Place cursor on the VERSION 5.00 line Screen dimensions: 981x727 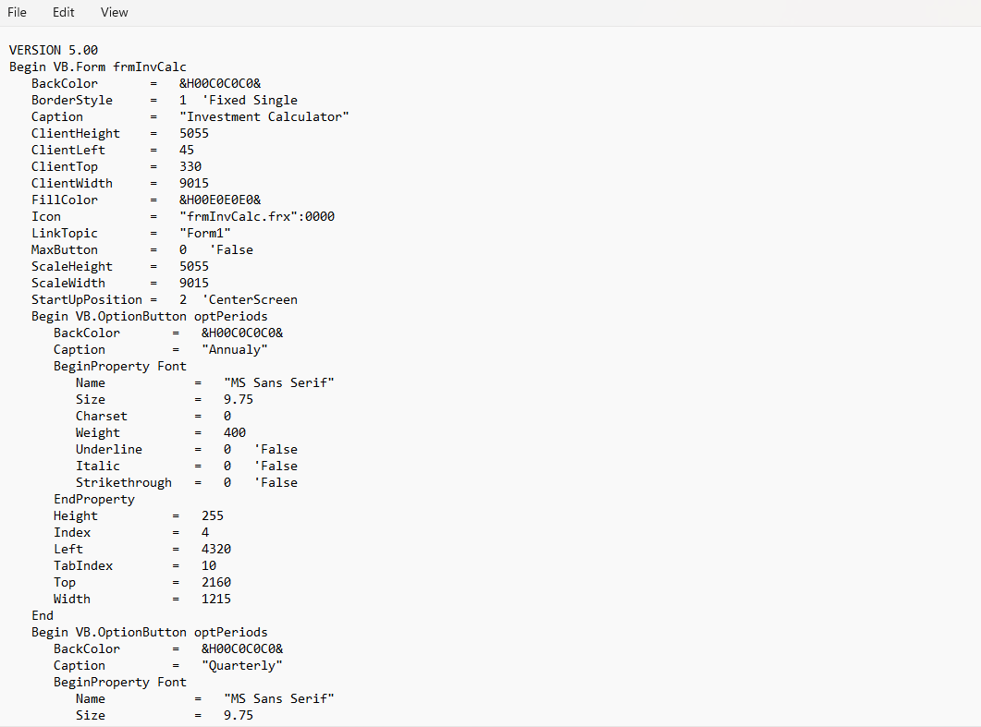53,50
